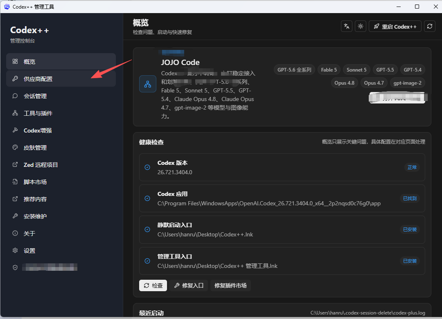Click the GPT-5.5 model tag
Screen dimensions: 442x319
385,70
